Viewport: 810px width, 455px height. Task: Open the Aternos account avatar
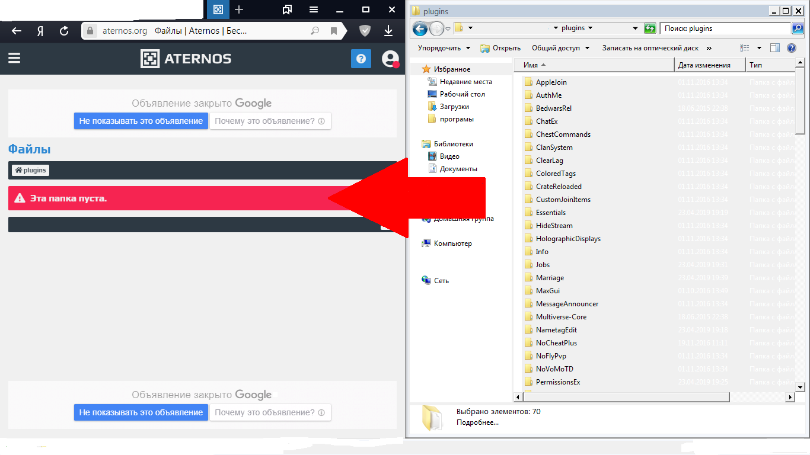point(391,59)
